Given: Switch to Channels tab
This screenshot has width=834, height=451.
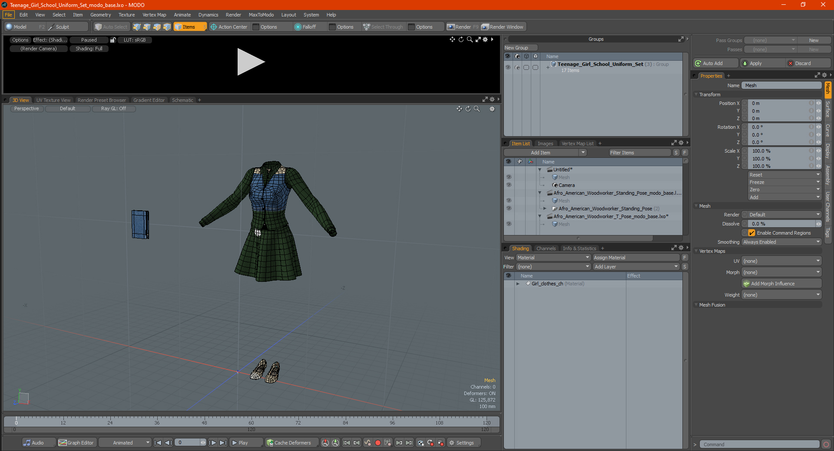Looking at the screenshot, I should point(546,248).
